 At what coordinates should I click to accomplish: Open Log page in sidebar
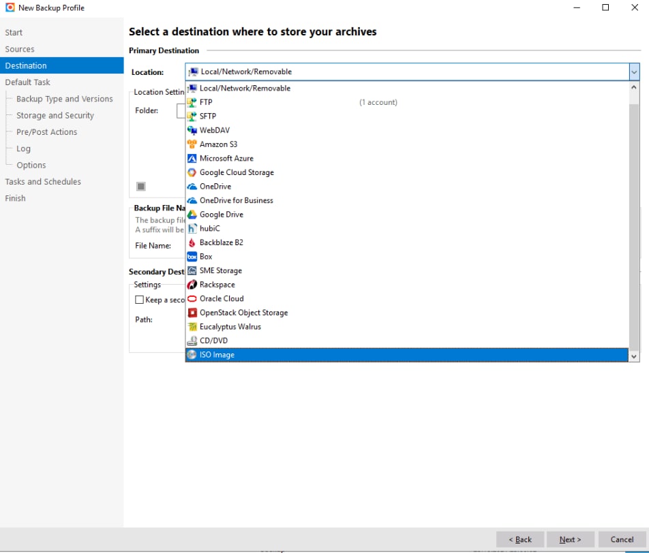[24, 148]
